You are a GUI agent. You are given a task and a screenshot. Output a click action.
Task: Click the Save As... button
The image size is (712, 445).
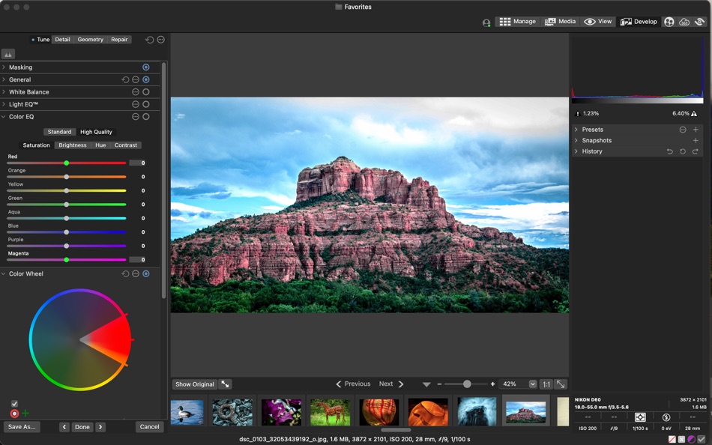tap(22, 426)
